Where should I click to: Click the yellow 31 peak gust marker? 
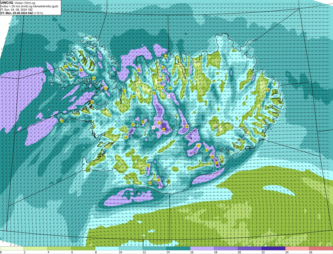pos(148,166)
